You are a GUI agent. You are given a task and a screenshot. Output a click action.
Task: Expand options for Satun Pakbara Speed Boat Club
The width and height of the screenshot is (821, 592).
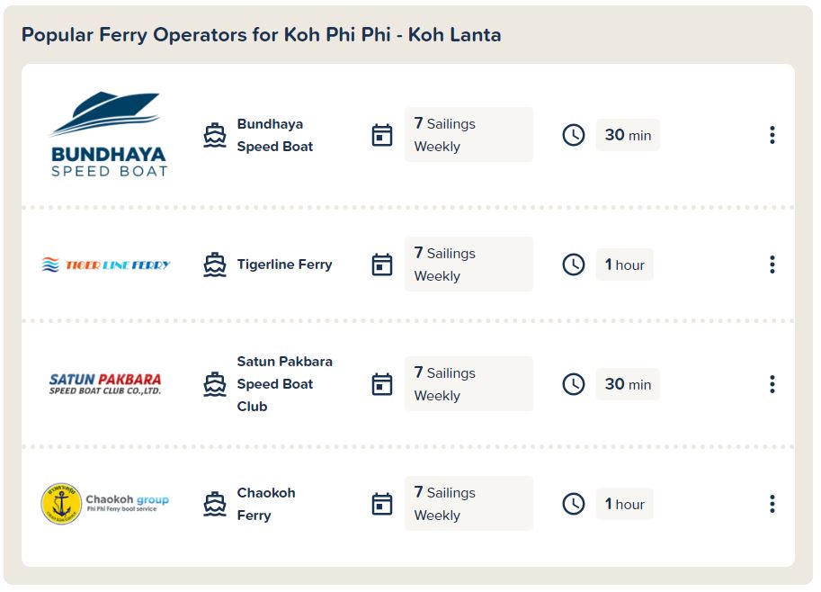(772, 384)
